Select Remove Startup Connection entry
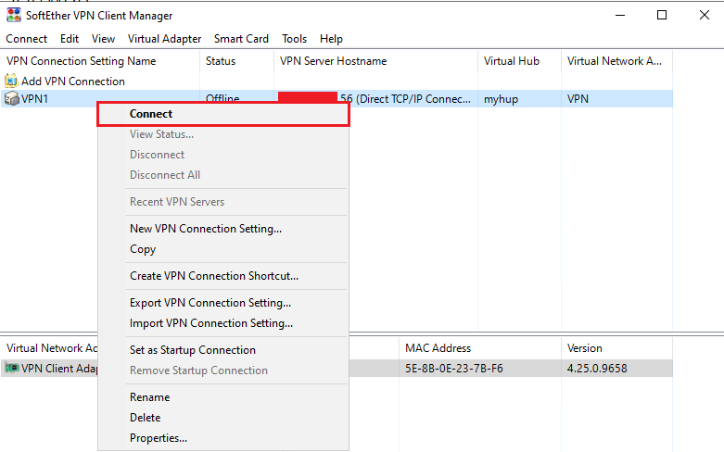 click(223, 370)
